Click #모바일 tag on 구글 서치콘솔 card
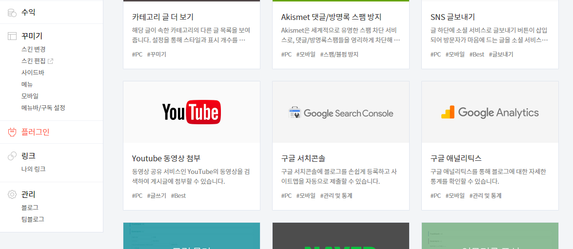The width and height of the screenshot is (573, 249). pyautogui.click(x=306, y=196)
